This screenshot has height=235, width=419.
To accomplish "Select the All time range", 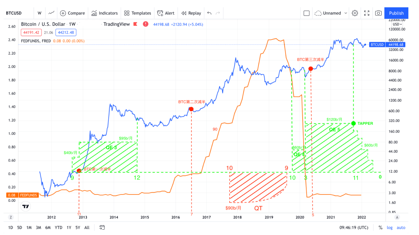I will 87,227.
